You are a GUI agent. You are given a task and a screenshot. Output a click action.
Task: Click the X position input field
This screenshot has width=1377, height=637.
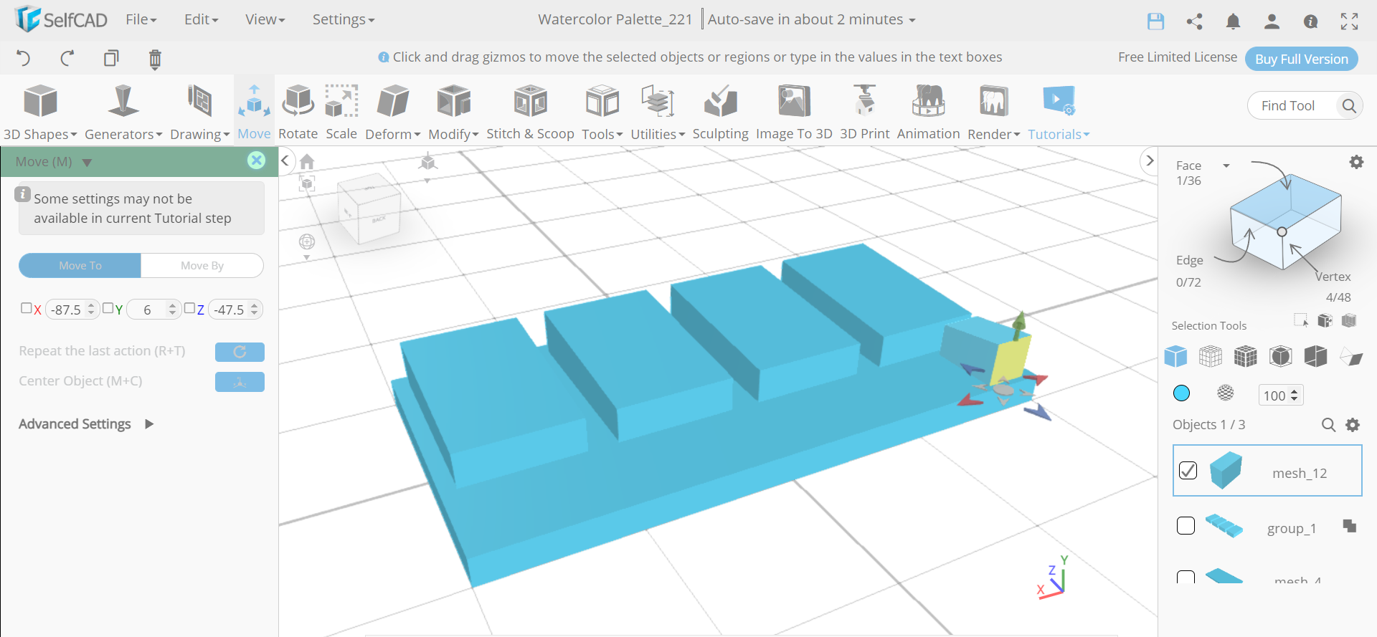71,310
